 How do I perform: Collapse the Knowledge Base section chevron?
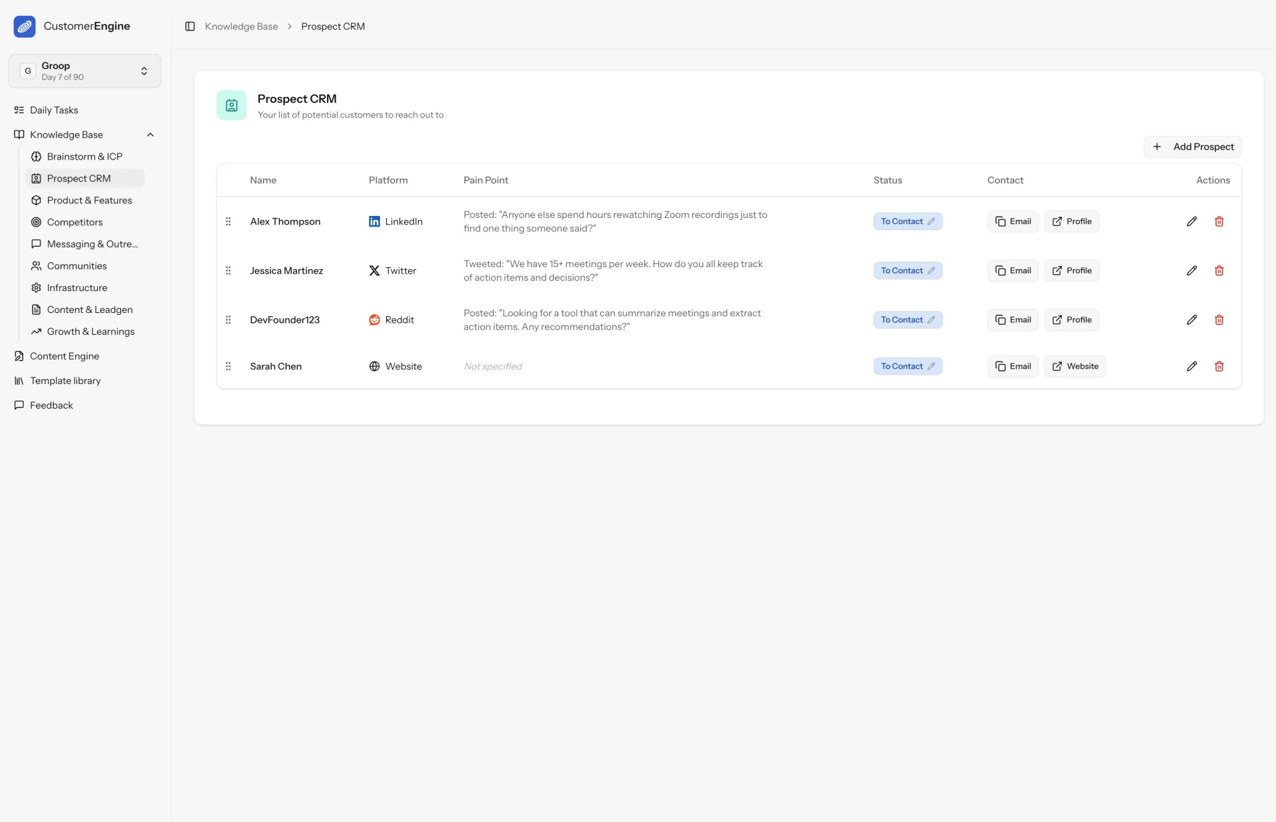click(x=150, y=135)
